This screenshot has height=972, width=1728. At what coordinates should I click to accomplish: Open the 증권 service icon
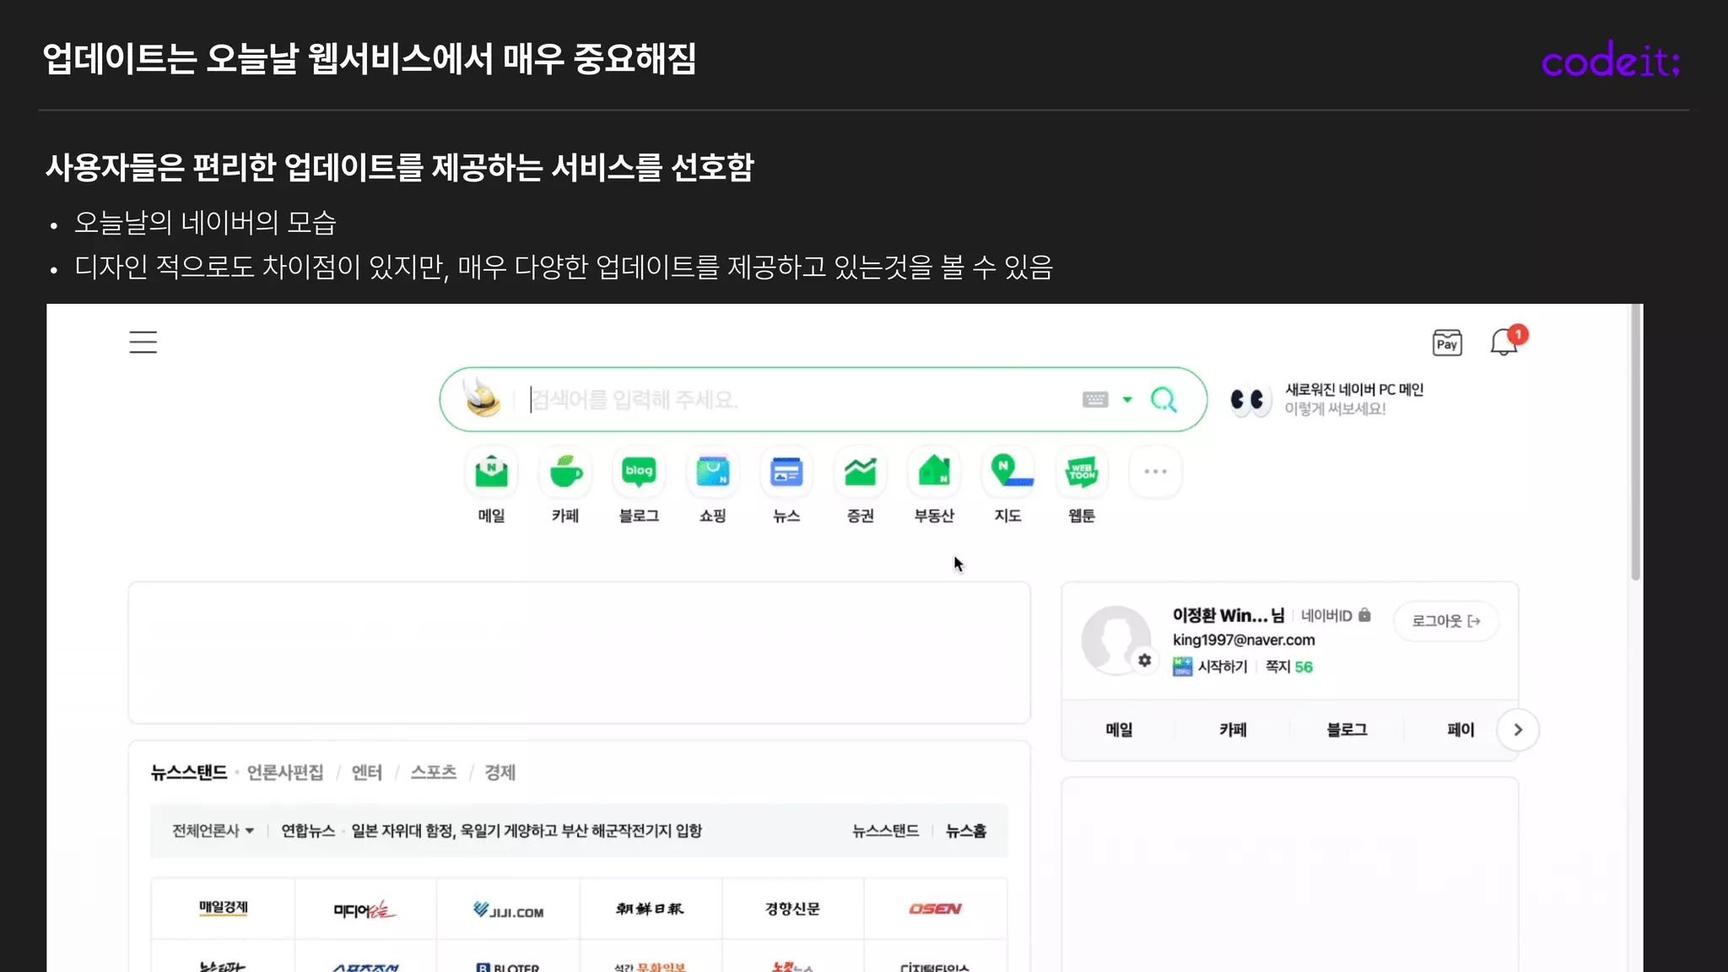coord(861,472)
